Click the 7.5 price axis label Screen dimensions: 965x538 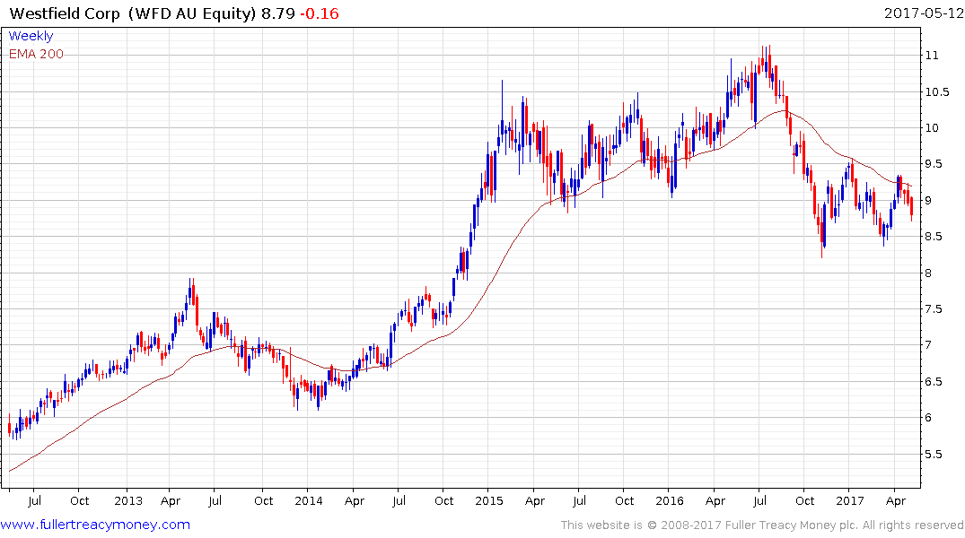tap(934, 309)
